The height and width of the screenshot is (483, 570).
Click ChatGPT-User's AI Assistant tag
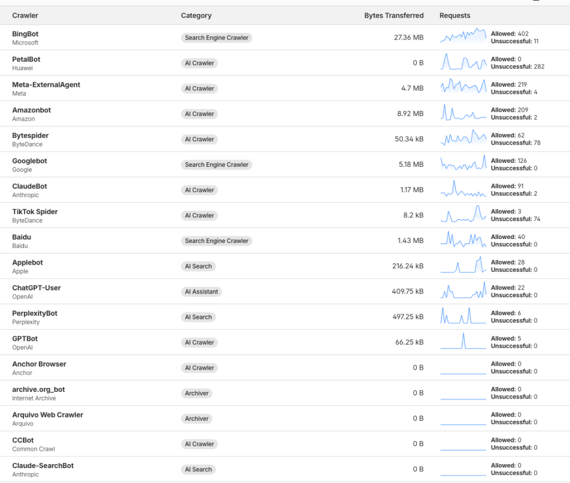pyautogui.click(x=202, y=292)
